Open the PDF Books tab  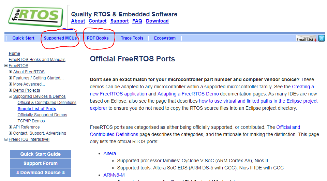(x=98, y=38)
